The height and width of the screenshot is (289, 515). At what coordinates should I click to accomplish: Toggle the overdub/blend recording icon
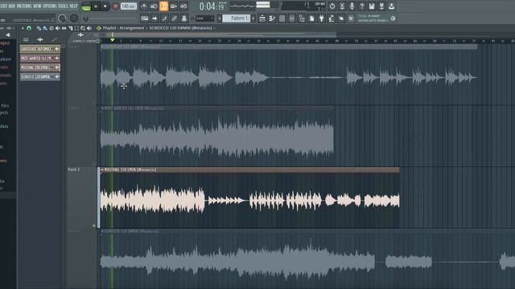[174, 6]
